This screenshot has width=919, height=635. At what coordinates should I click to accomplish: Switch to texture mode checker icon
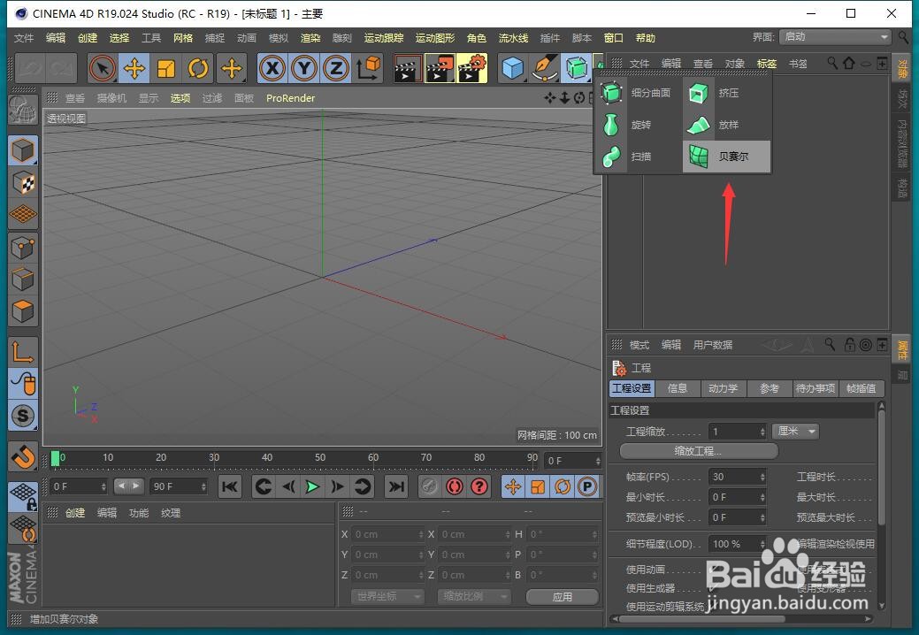24,183
